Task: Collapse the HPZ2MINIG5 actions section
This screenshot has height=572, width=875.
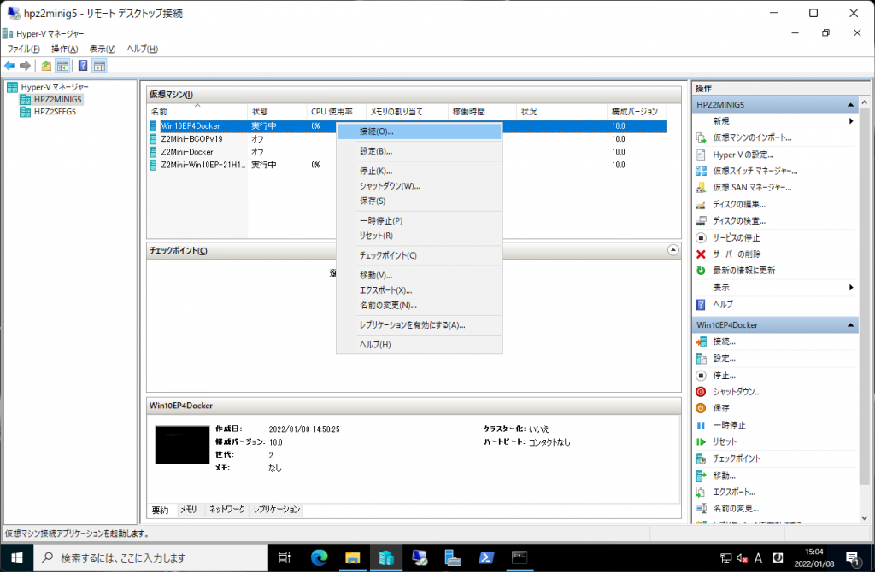Action: (x=850, y=105)
